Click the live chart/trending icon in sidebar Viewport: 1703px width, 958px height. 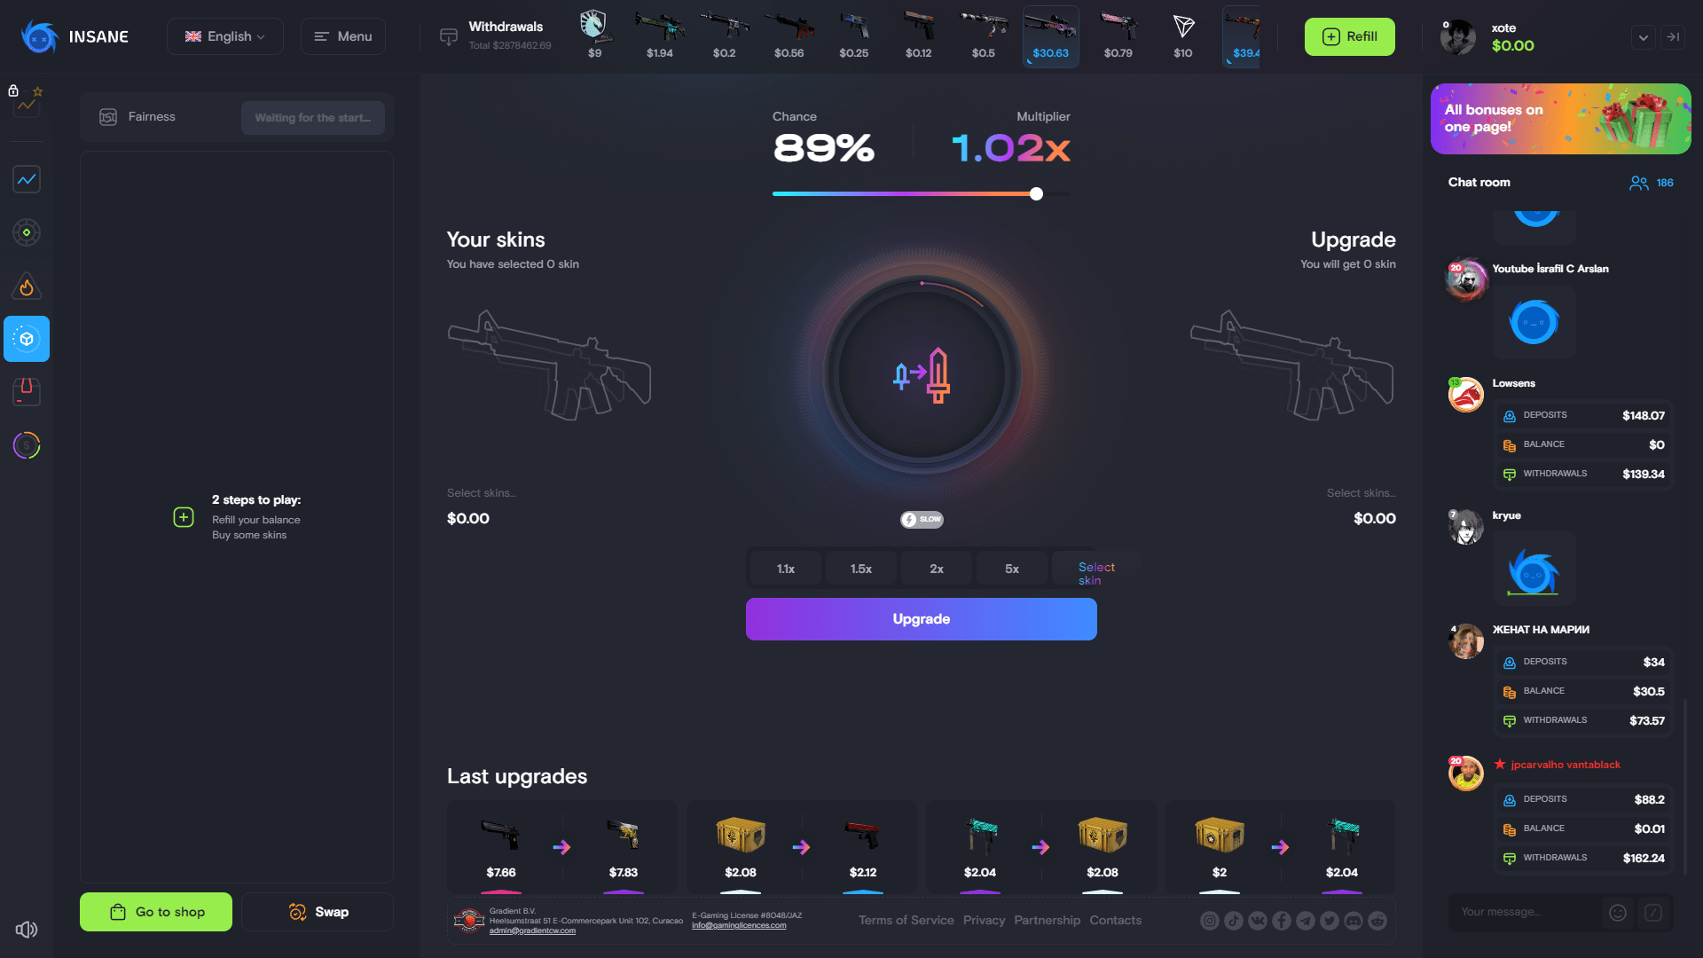point(26,179)
